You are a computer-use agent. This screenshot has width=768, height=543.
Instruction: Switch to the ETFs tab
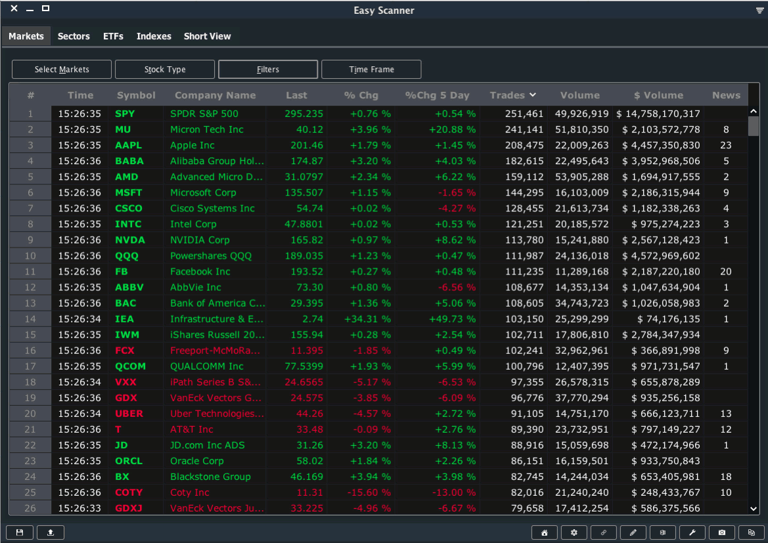(113, 36)
